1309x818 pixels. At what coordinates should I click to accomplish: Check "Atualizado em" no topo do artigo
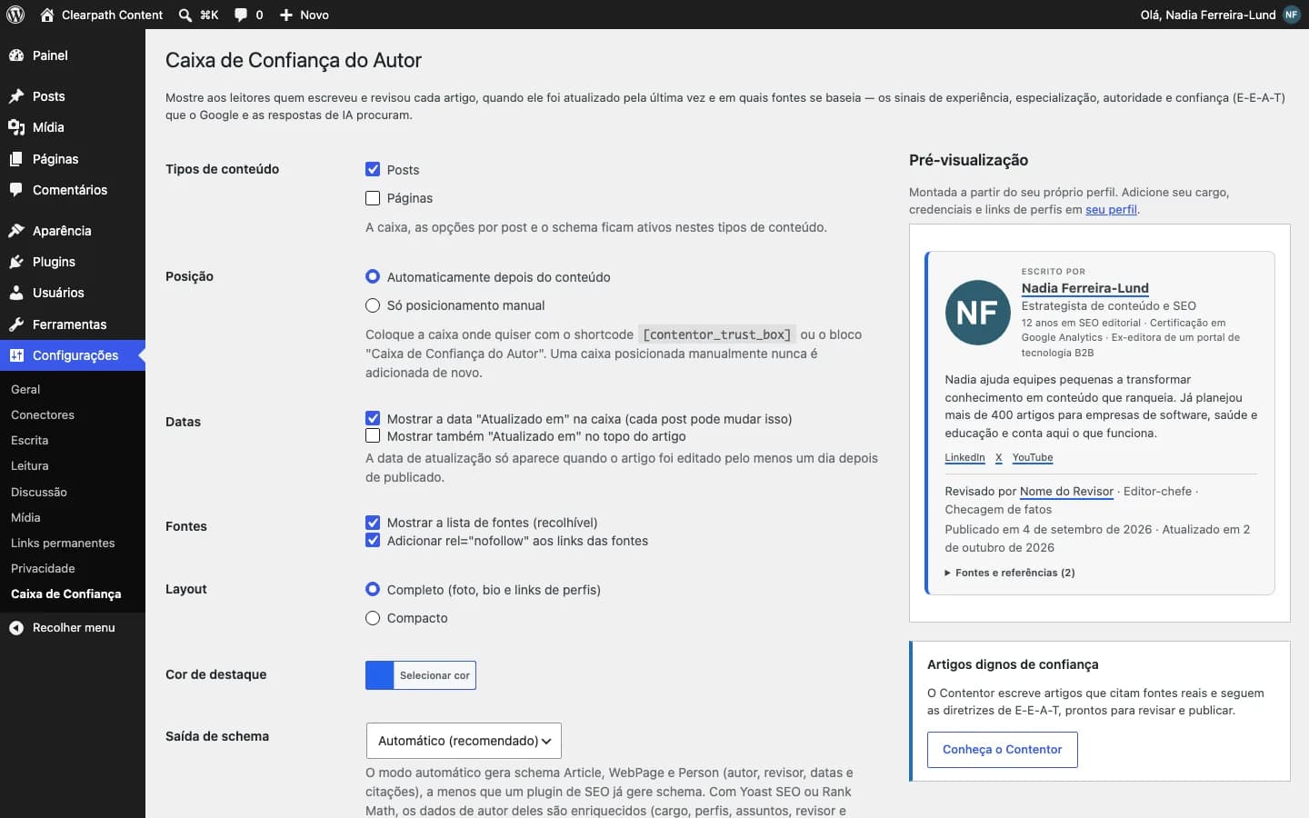373,436
